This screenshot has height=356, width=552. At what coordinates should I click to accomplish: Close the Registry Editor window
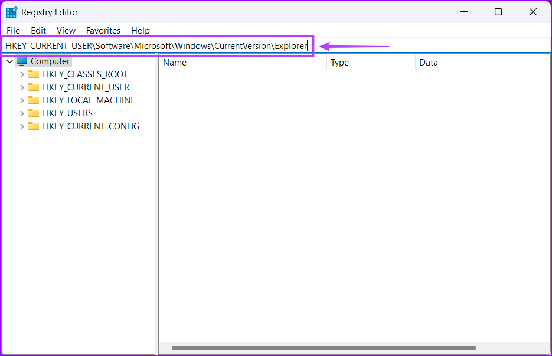(x=533, y=12)
